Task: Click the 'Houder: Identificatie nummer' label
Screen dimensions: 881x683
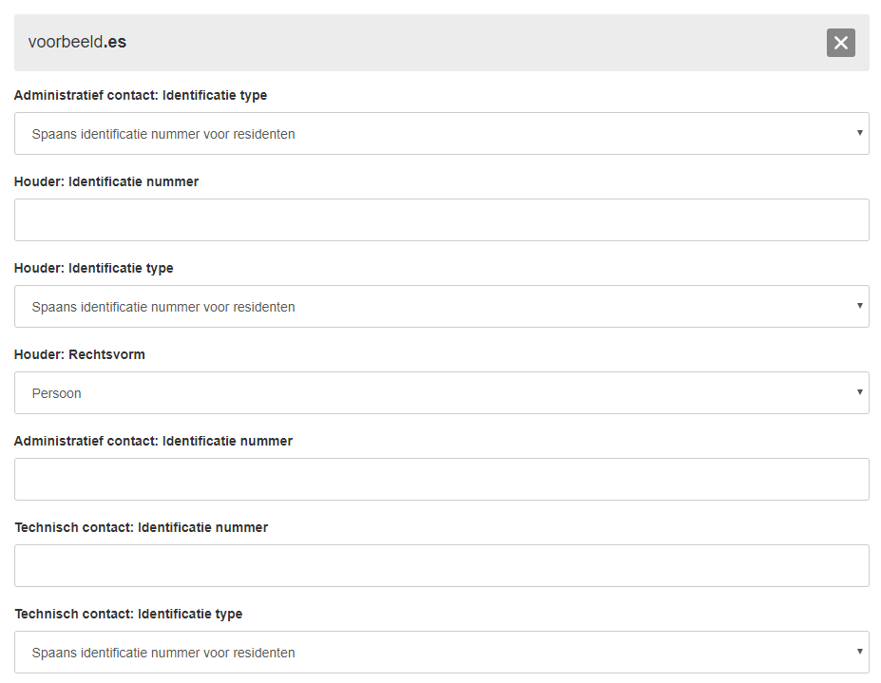Action: 106,181
